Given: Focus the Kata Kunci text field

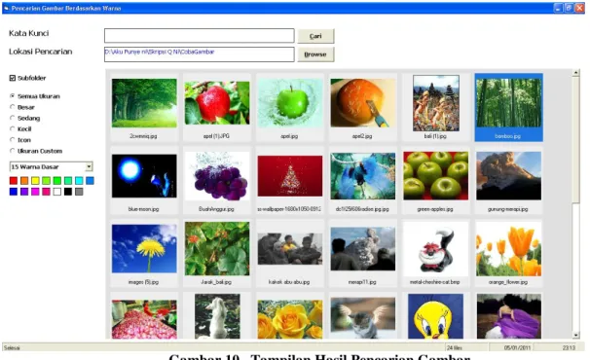Looking at the screenshot, I should (x=200, y=36).
